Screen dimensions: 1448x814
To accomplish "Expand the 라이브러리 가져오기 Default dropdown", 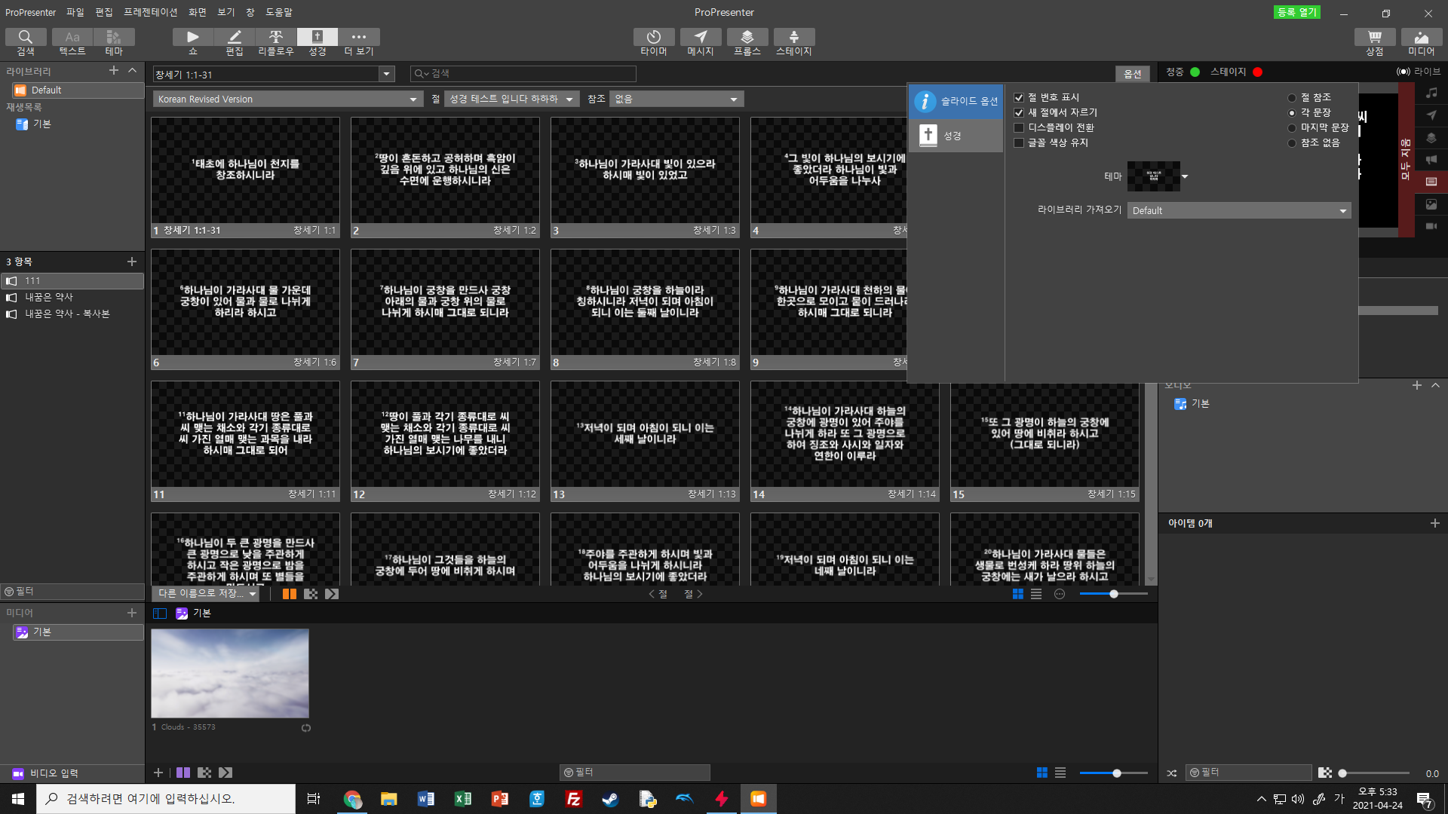I will pos(1238,211).
